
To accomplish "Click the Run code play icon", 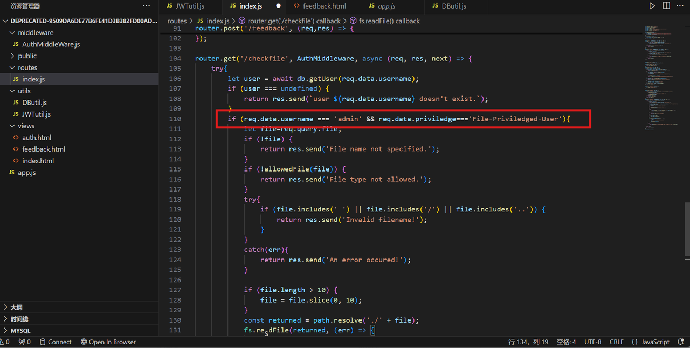I will click(x=652, y=6).
